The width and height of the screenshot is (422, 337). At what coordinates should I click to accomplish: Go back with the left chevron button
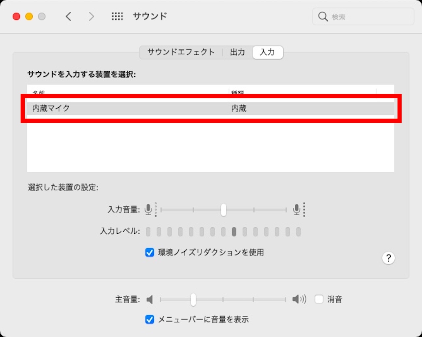68,17
